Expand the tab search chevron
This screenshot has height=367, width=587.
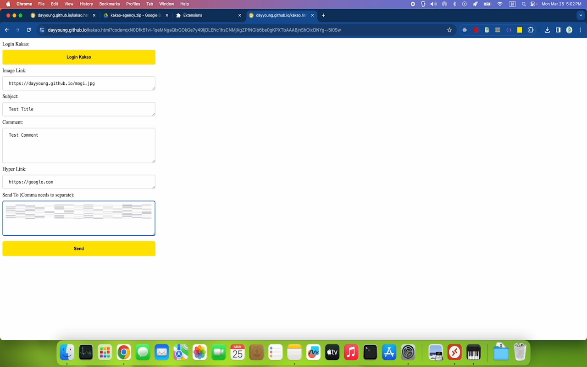581,15
